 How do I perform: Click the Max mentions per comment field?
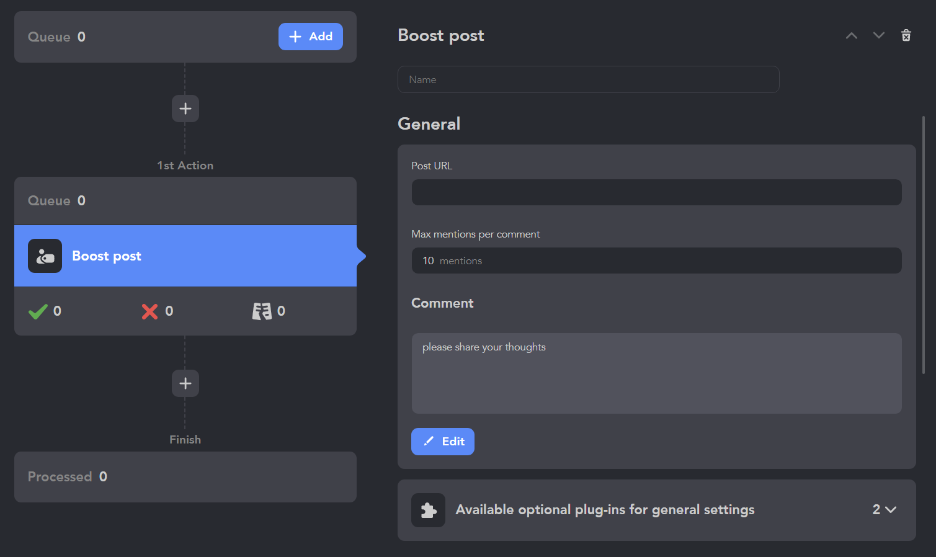(x=657, y=261)
